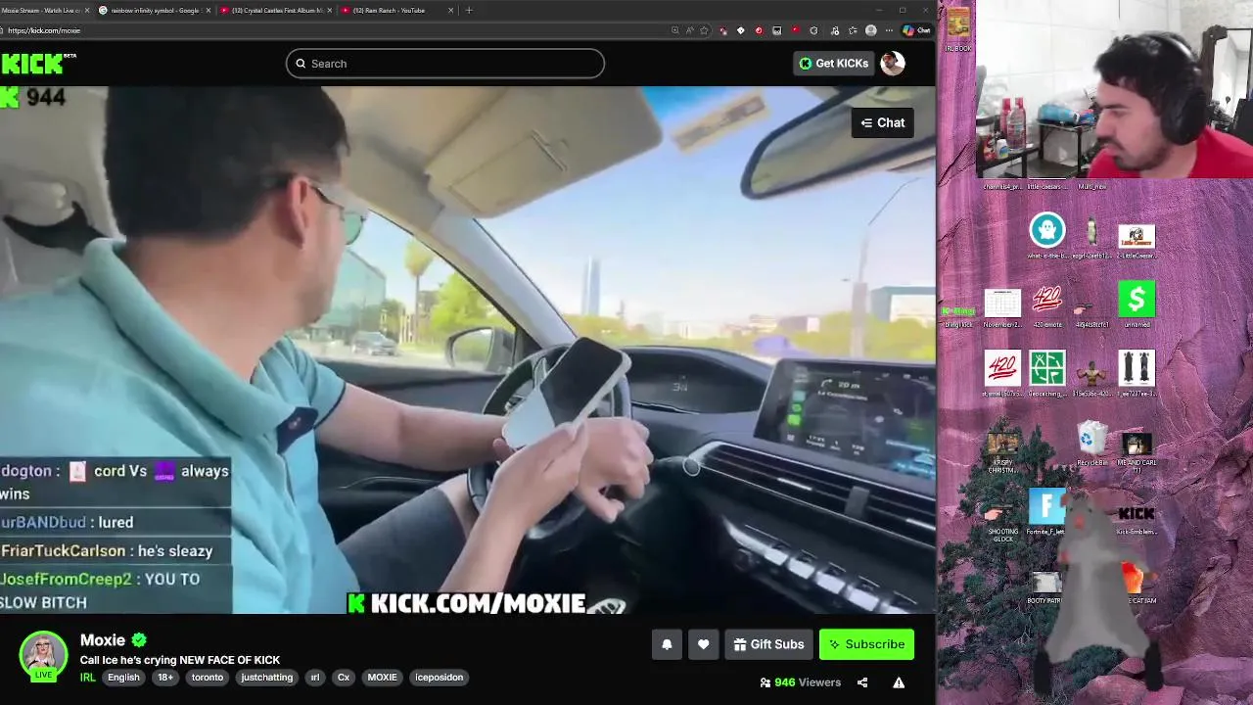
Task: Open the Recycle Bin on desktop
Action: click(x=1091, y=443)
